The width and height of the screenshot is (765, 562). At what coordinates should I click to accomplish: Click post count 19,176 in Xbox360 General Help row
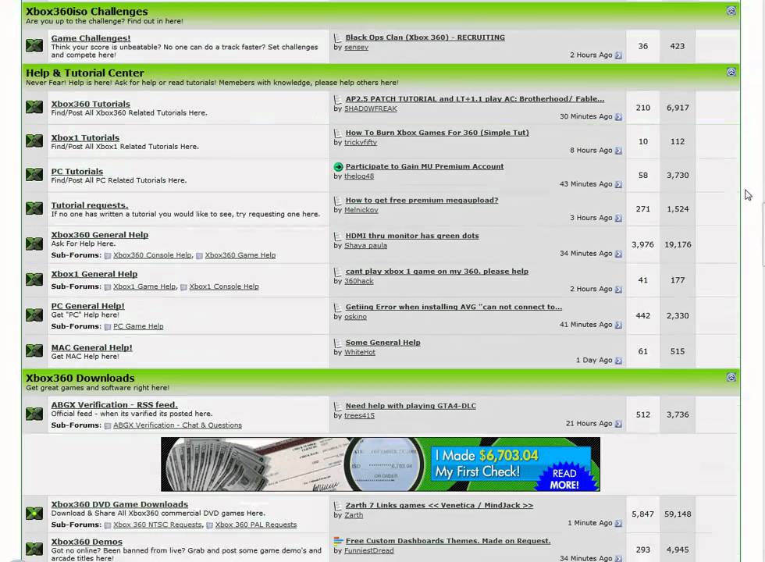click(x=678, y=244)
